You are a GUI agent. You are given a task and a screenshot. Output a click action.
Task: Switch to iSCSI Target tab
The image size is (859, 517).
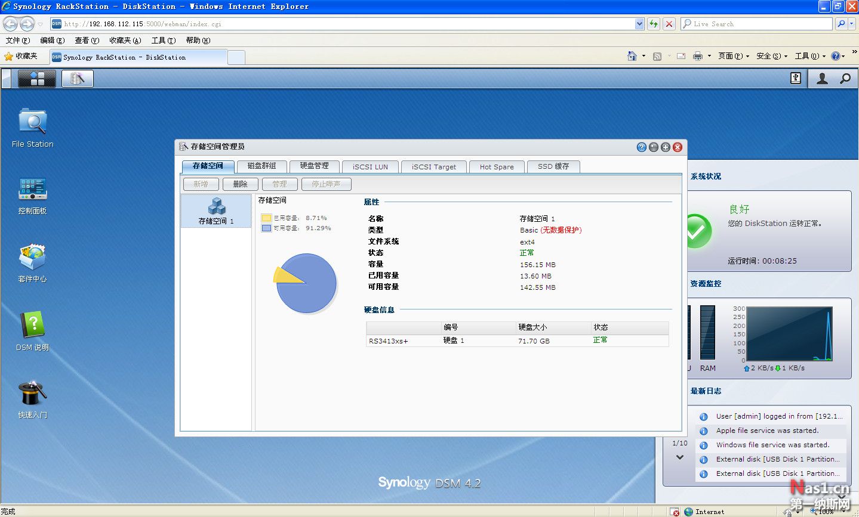(x=434, y=167)
